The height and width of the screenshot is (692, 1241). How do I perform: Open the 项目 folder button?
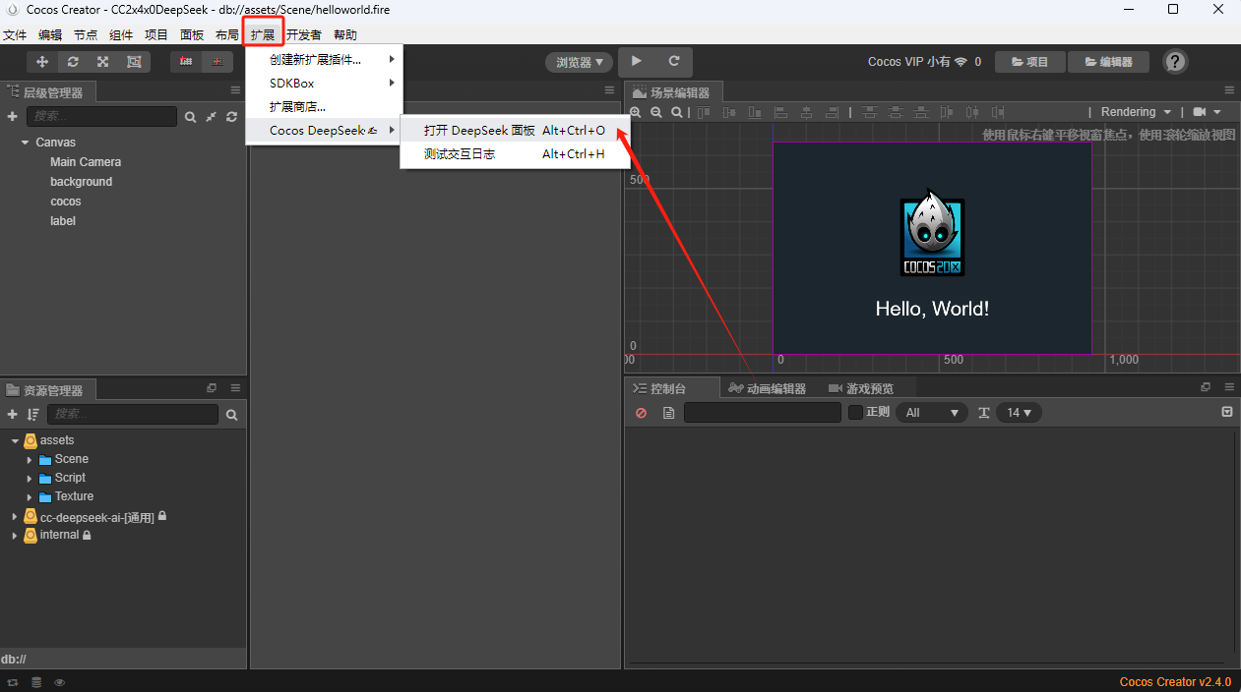coord(1029,61)
